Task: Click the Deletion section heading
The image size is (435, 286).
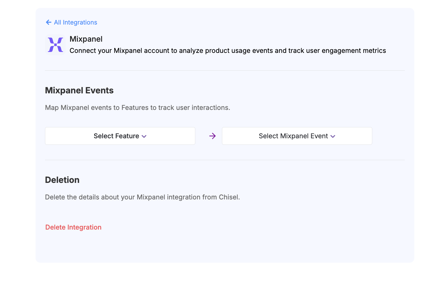Action: [x=62, y=180]
